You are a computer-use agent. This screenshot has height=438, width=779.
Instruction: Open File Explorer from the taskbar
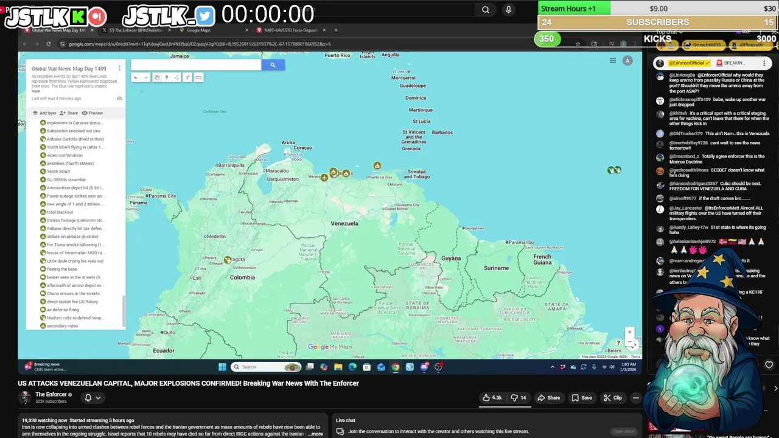tap(338, 367)
